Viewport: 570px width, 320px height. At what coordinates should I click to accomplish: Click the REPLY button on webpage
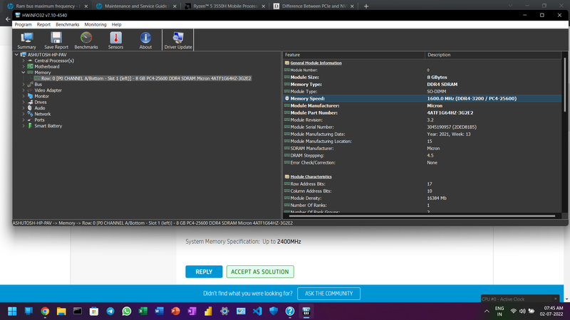coord(204,272)
